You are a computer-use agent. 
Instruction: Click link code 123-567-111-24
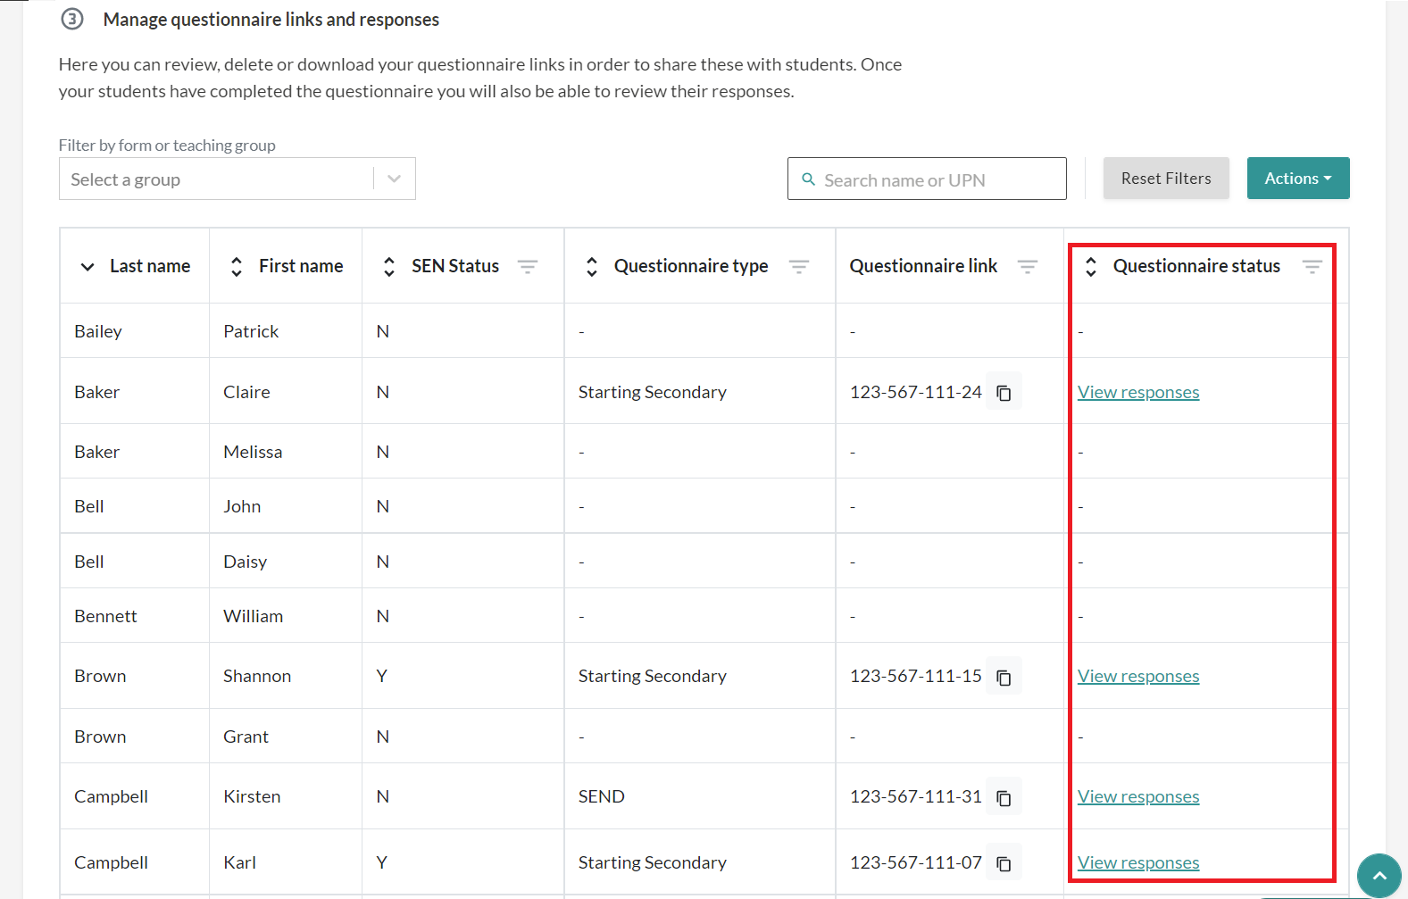tap(915, 392)
